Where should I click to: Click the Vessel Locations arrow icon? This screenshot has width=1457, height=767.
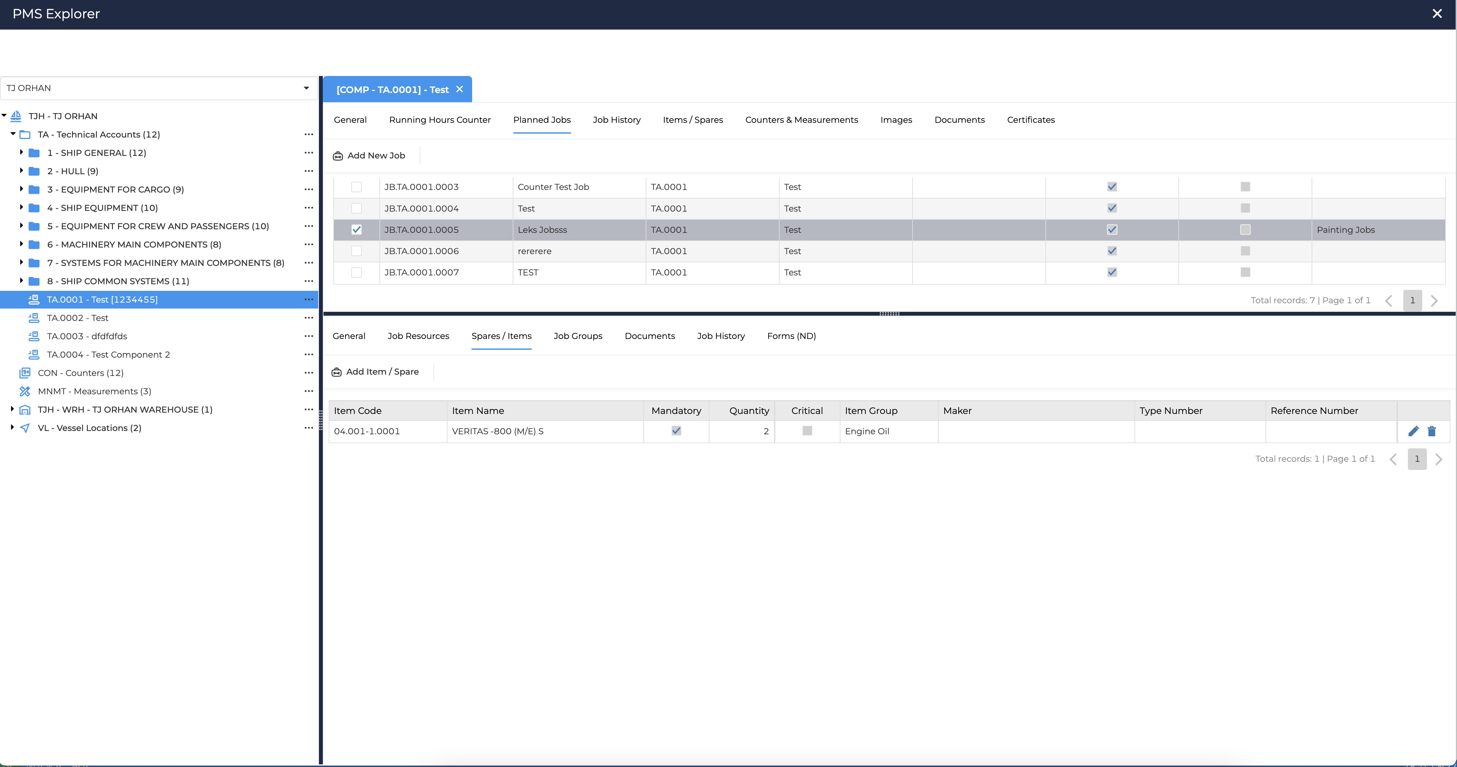[x=25, y=428]
